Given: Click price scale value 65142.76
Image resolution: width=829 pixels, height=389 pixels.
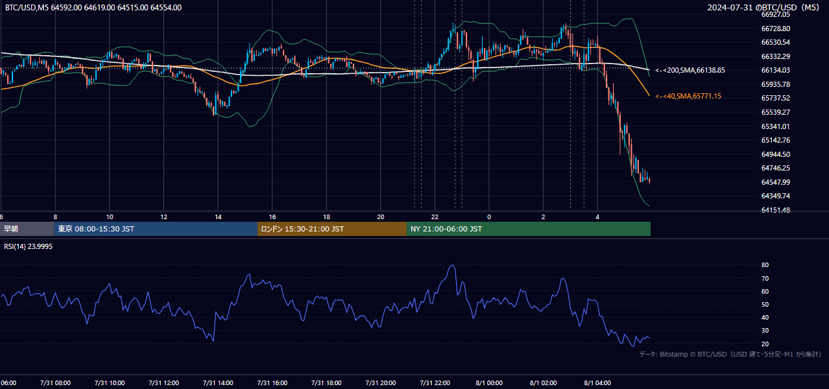Looking at the screenshot, I should tap(775, 140).
